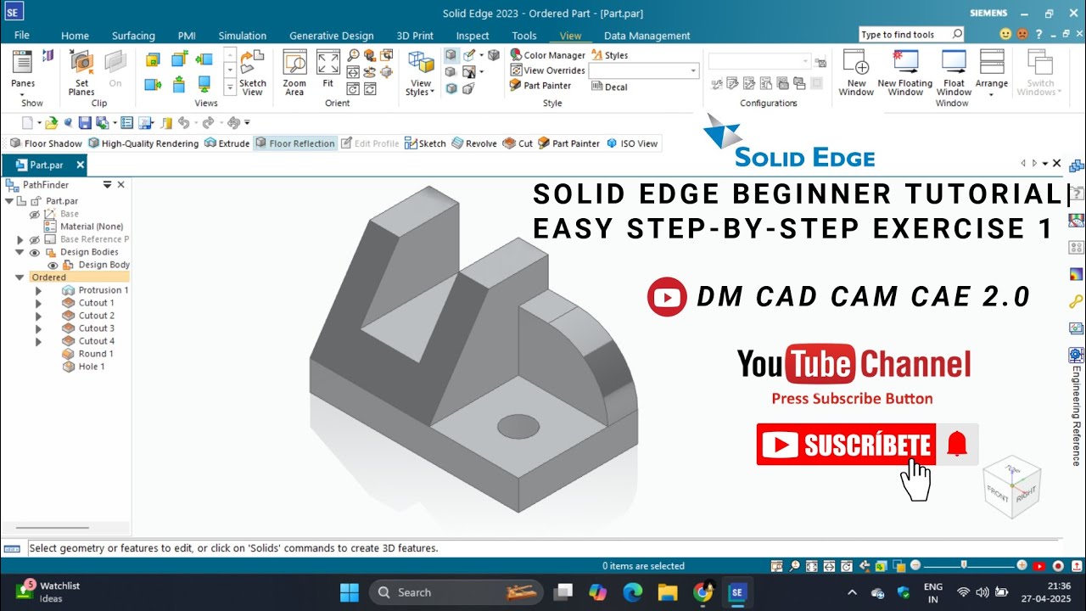Redo the last action
The height and width of the screenshot is (611, 1086).
208,123
